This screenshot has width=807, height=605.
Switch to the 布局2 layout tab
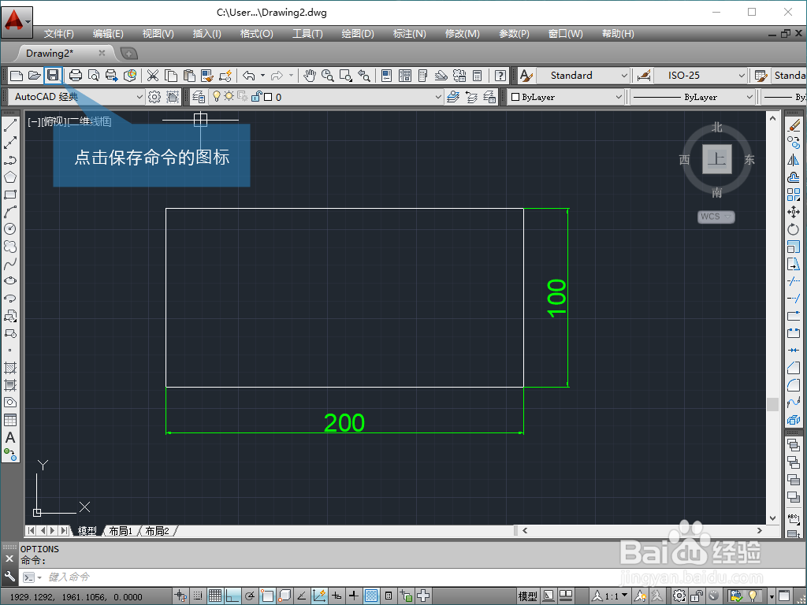tap(158, 531)
